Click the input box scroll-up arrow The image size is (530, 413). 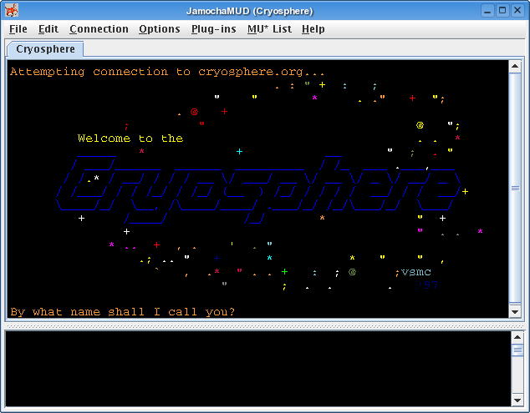point(516,338)
